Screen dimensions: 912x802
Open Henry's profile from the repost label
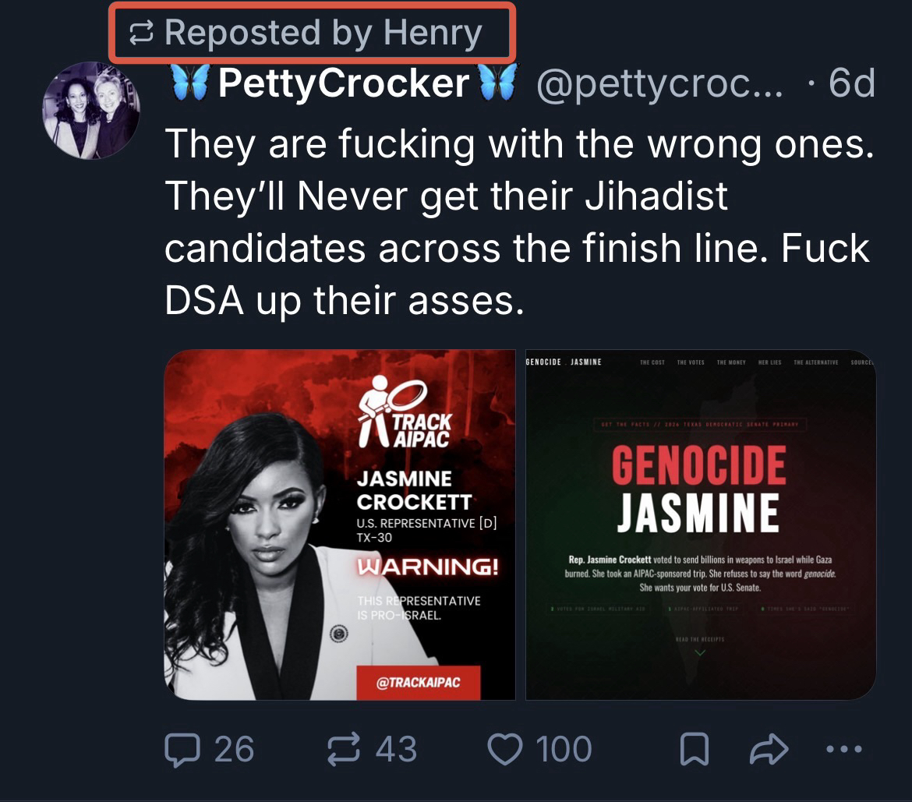[x=433, y=33]
